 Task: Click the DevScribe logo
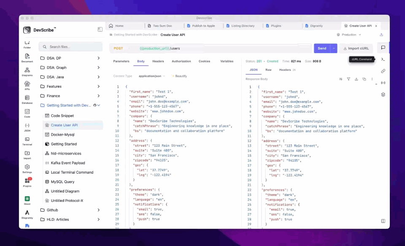(27, 30)
